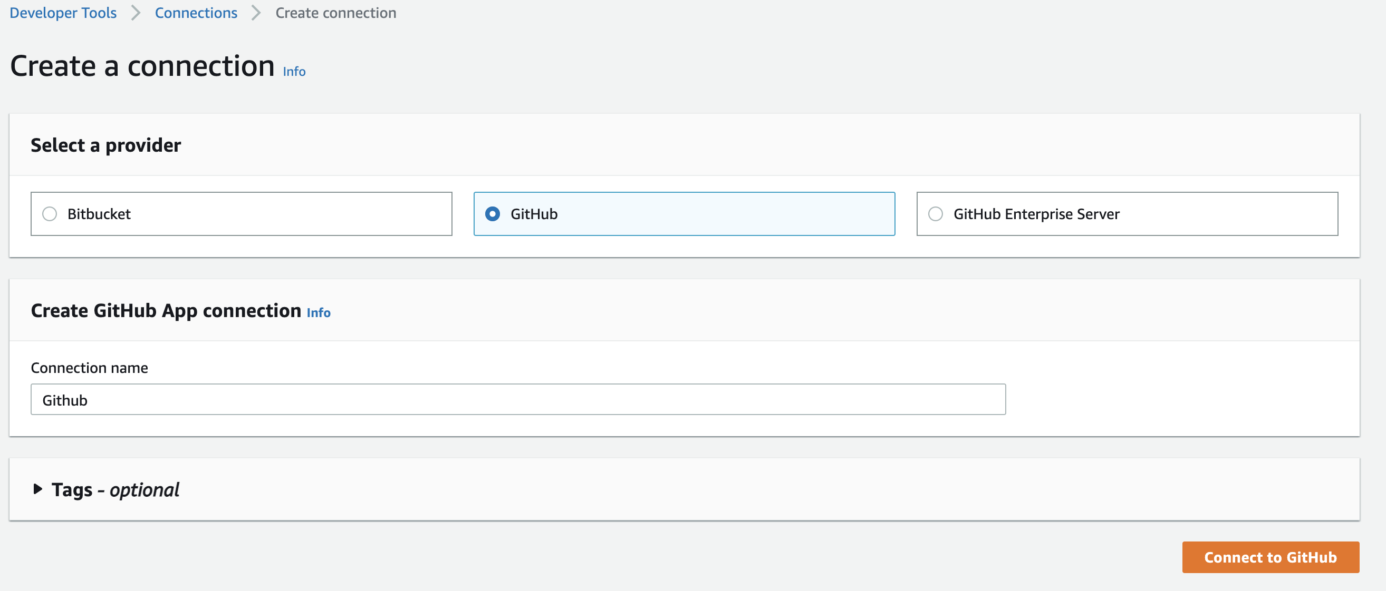Click chevron after Developer Tools breadcrumb
Image resolution: width=1386 pixels, height=591 pixels.
click(x=136, y=13)
